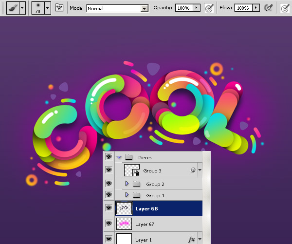Image resolution: width=292 pixels, height=244 pixels.
Task: Open the Mode dropdown set to Normal
Action: pos(117,8)
